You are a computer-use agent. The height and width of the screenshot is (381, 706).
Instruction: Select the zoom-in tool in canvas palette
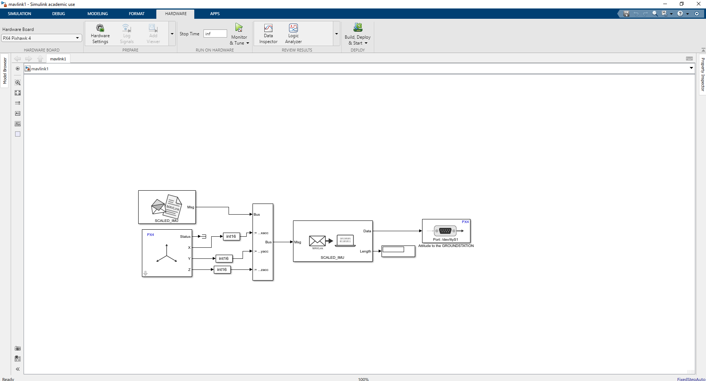tap(18, 82)
